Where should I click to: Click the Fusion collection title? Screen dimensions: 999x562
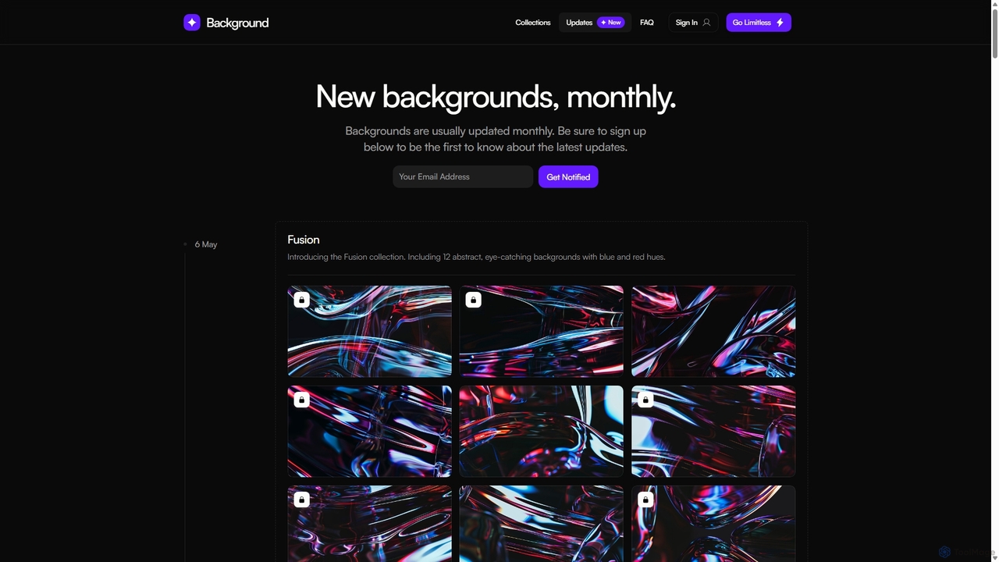tap(304, 240)
